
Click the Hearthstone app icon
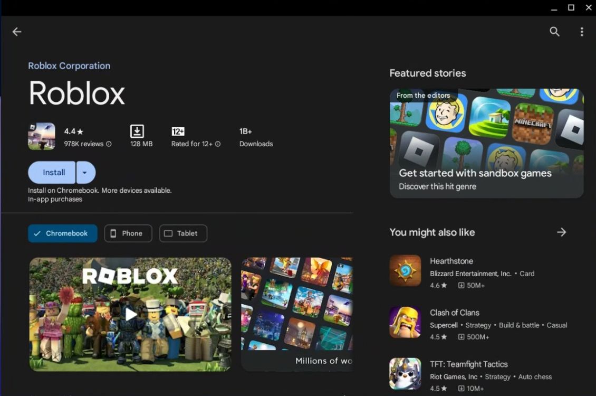coord(405,270)
